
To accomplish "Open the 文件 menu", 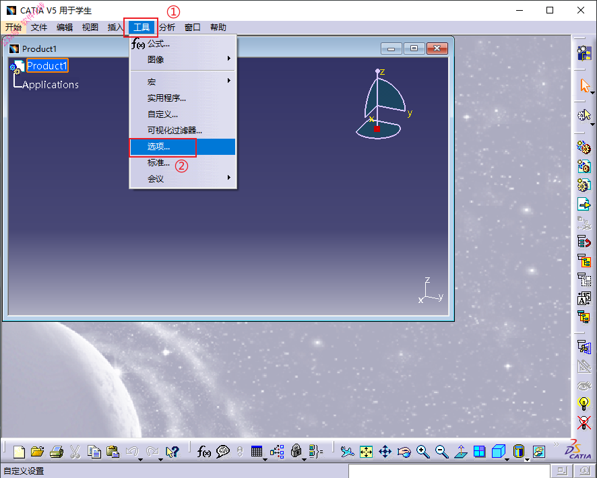I will point(39,27).
